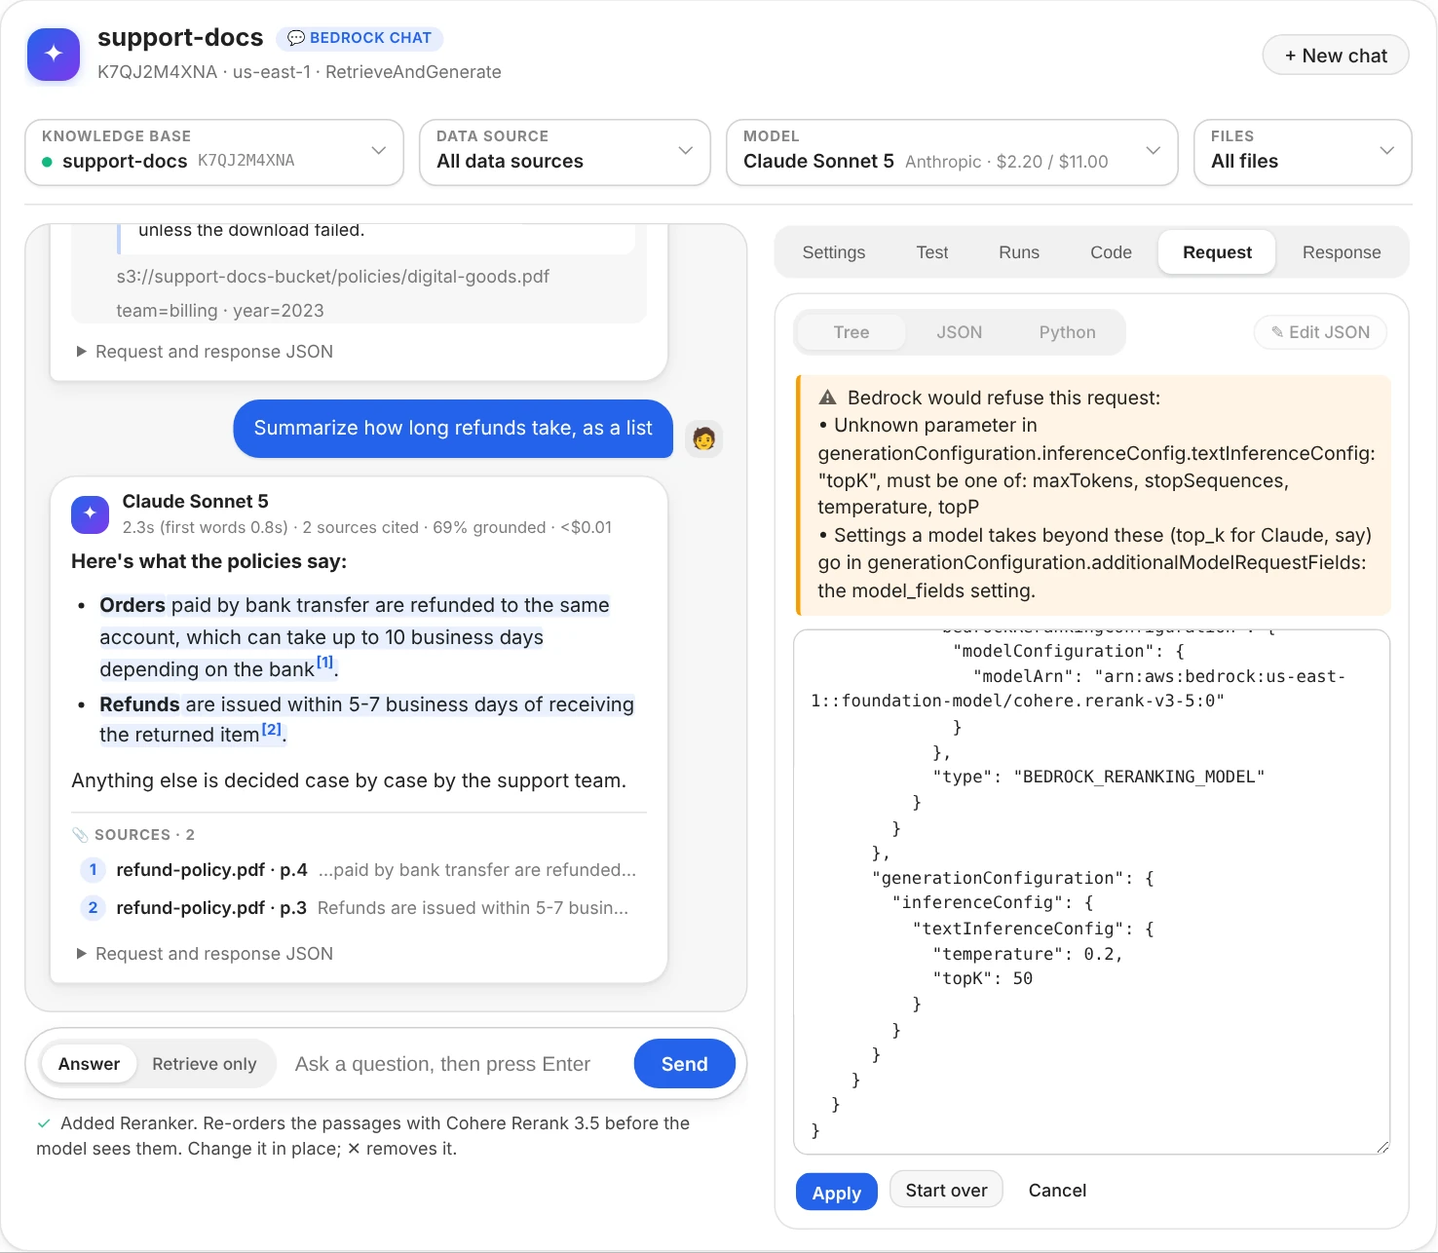Click the Send button
This screenshot has height=1253, width=1438.
coord(685,1064)
